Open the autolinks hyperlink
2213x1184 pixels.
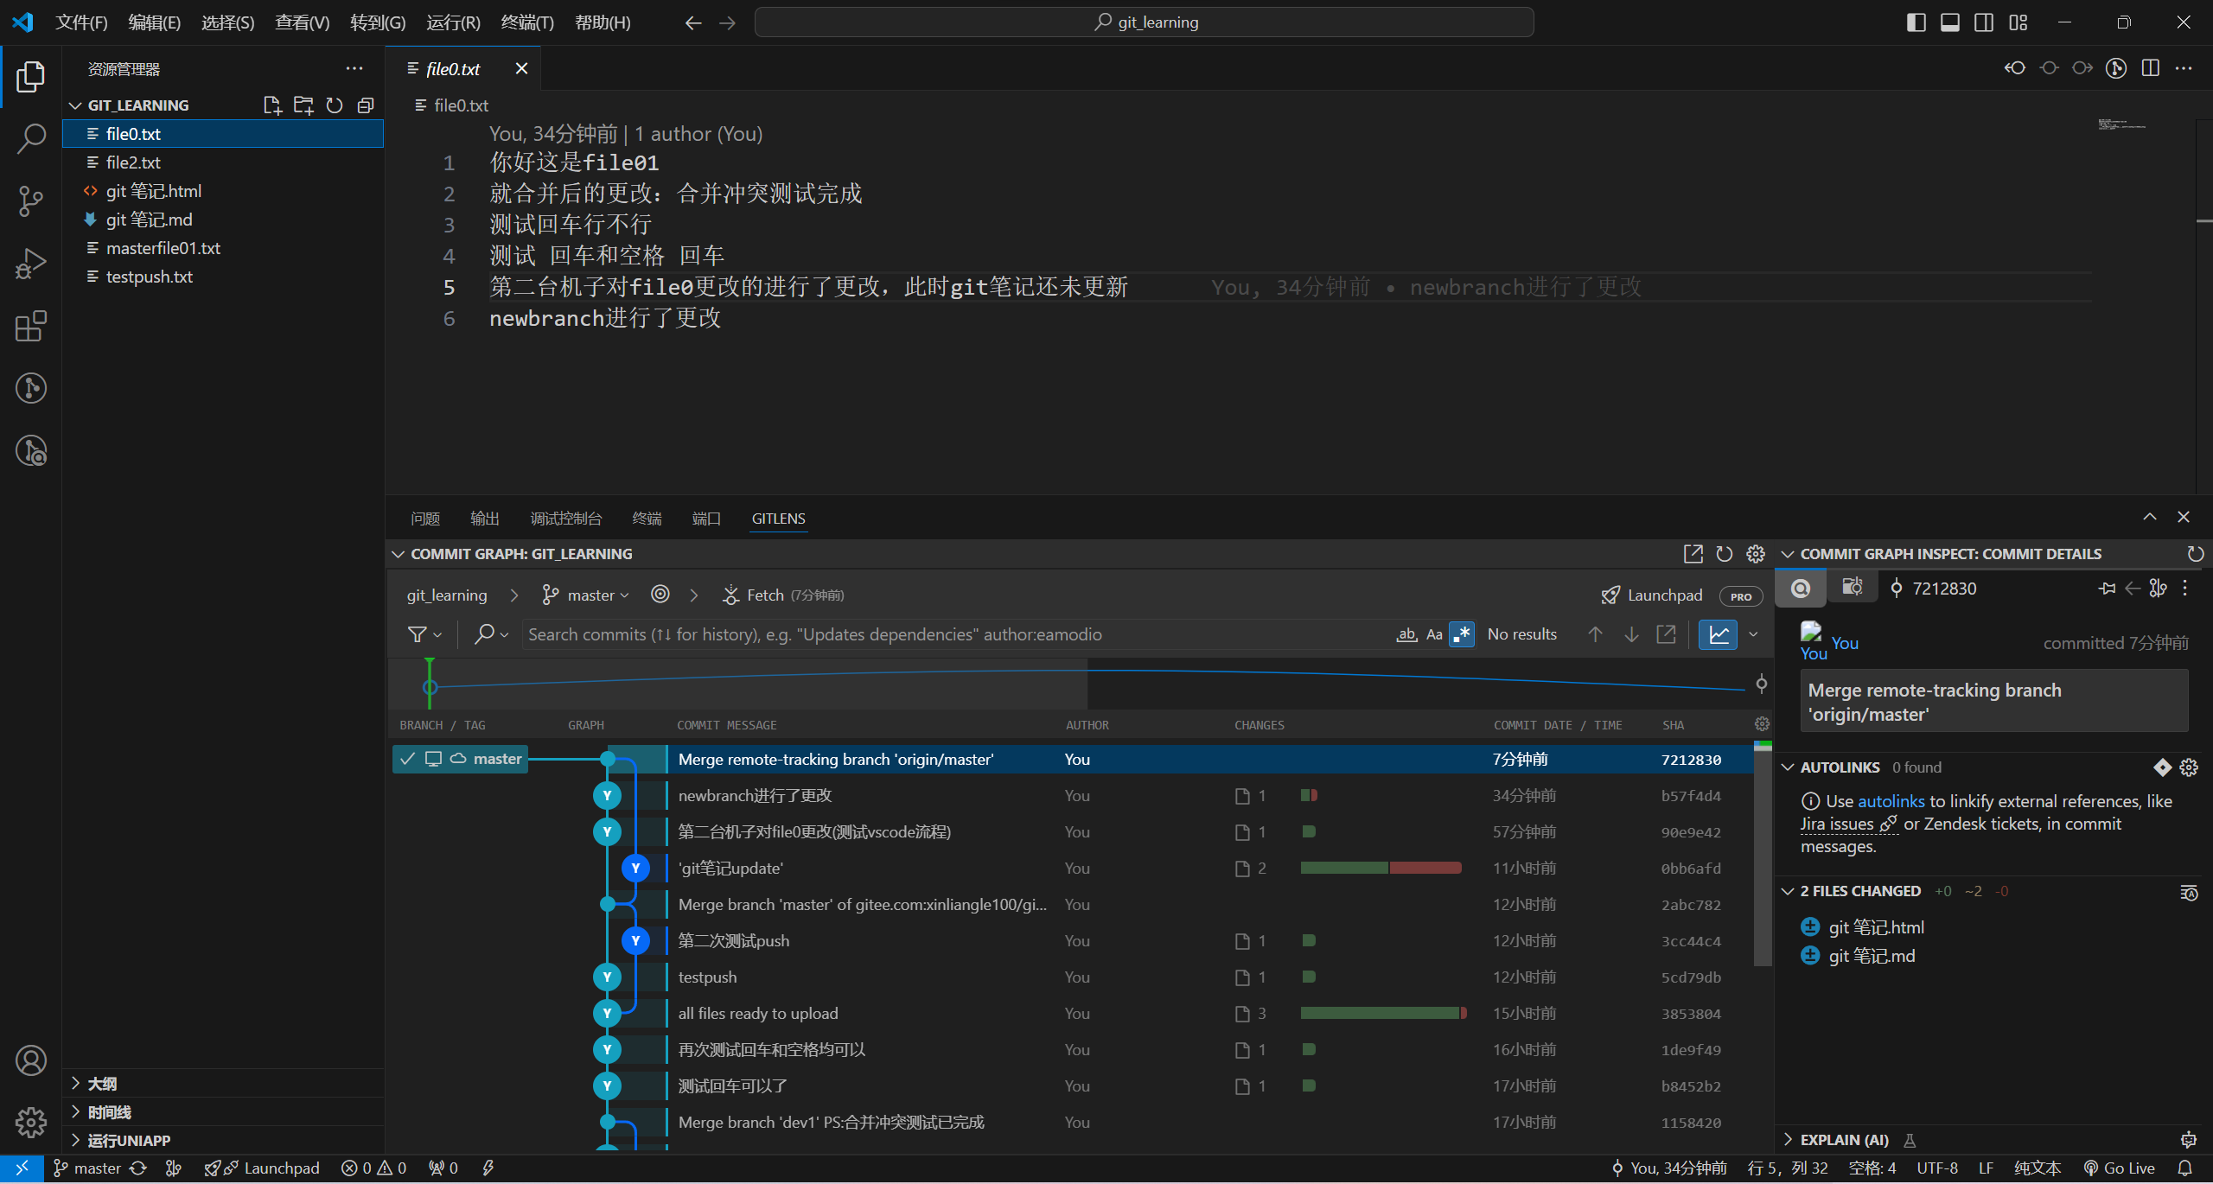click(x=1891, y=801)
